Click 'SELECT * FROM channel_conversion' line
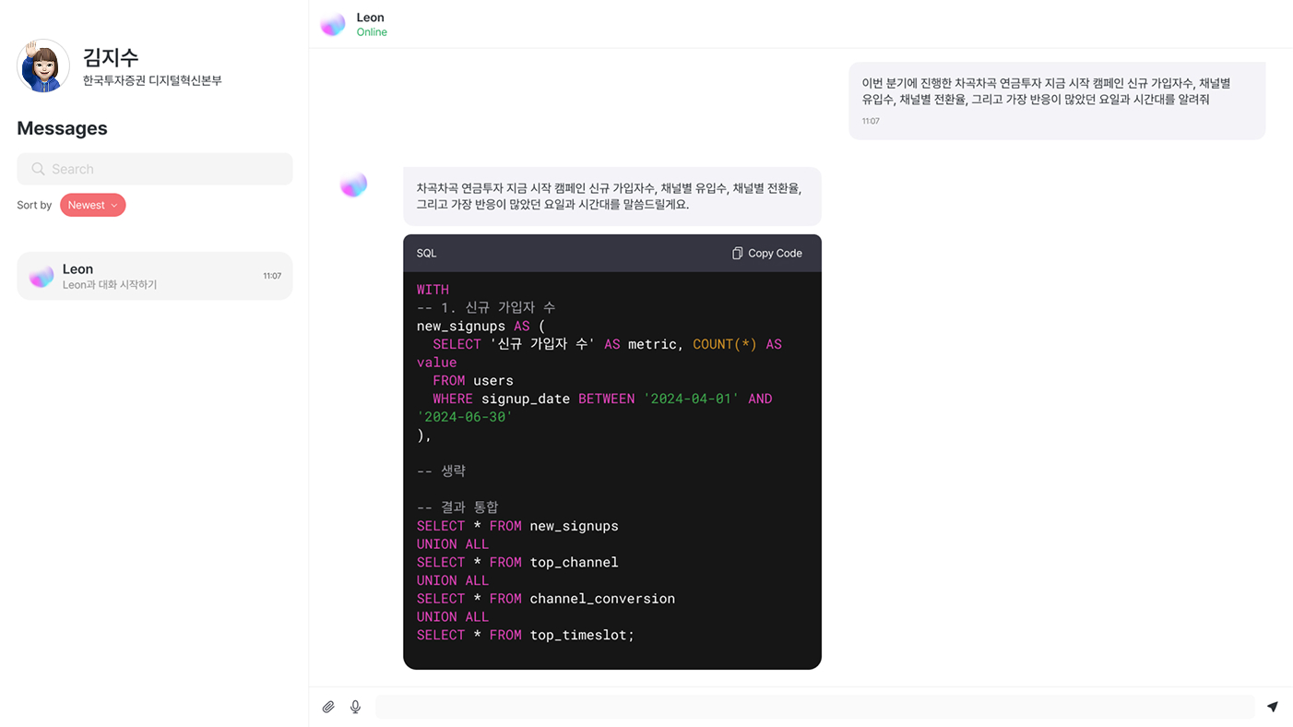Image resolution: width=1293 pixels, height=727 pixels. click(x=545, y=598)
